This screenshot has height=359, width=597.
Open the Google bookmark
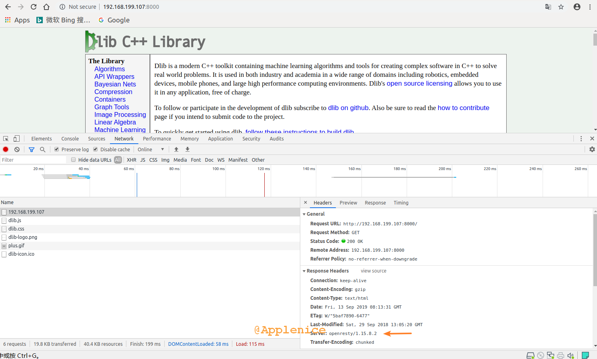114,20
